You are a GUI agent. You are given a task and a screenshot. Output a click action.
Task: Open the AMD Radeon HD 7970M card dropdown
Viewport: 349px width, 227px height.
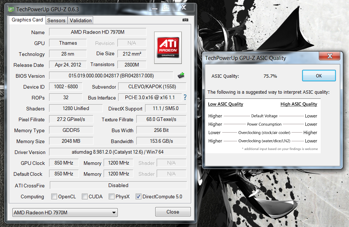coord(65,212)
